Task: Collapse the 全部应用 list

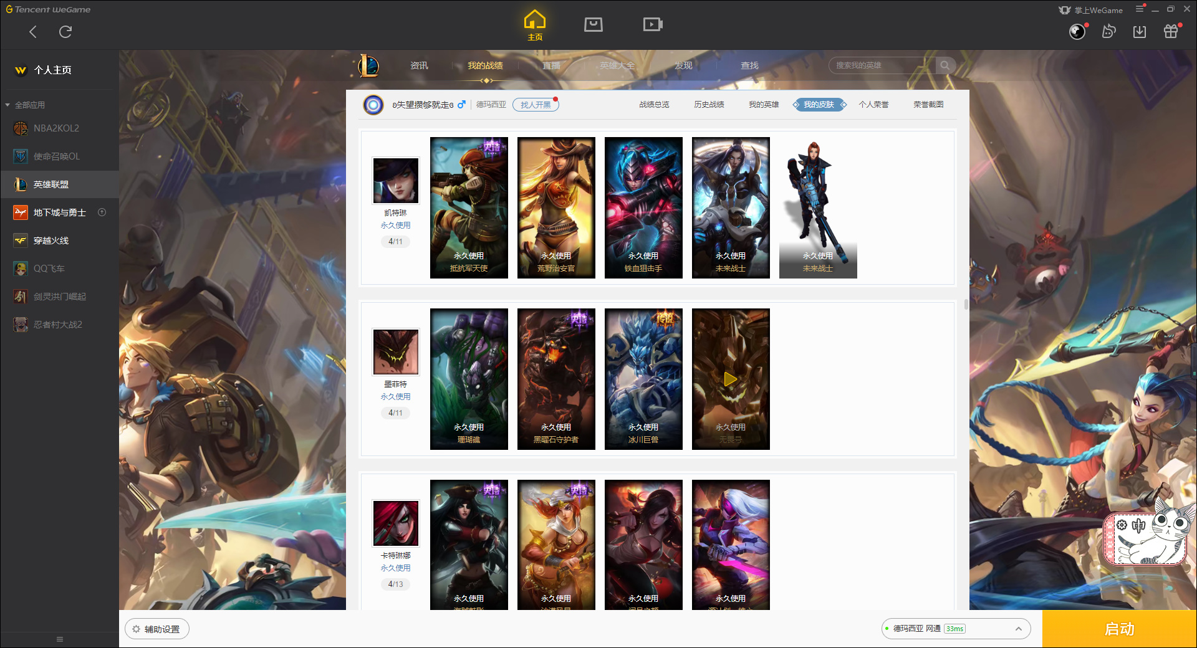Action: (7, 105)
